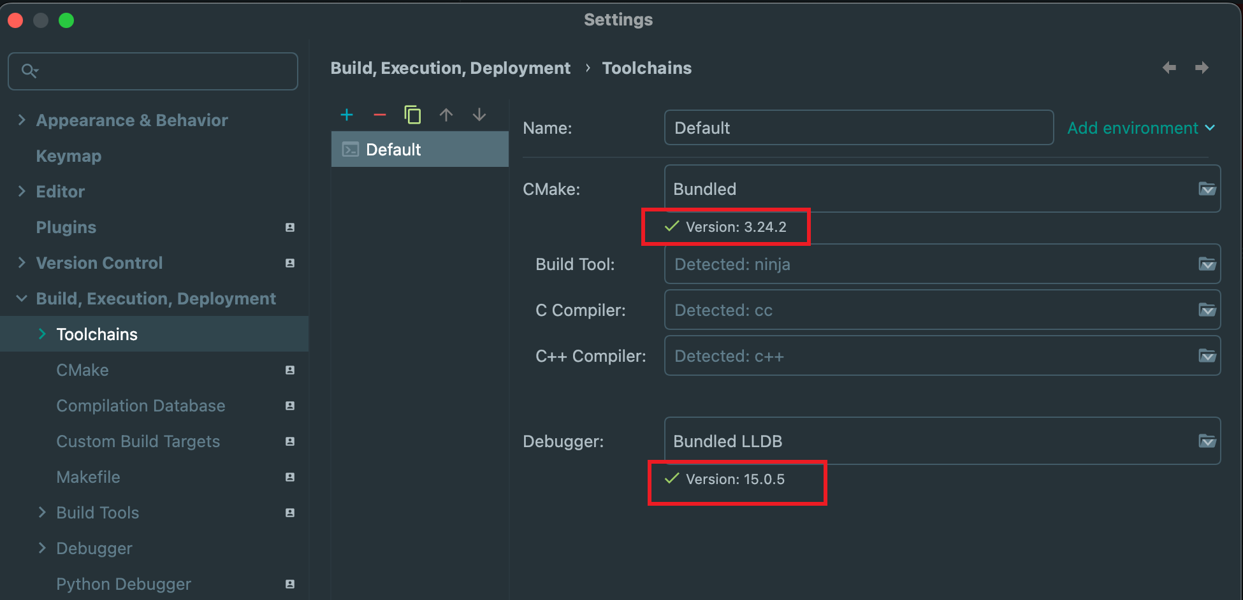Collapse Build, Execution, Deployment section
1243x600 pixels.
[x=22, y=299]
